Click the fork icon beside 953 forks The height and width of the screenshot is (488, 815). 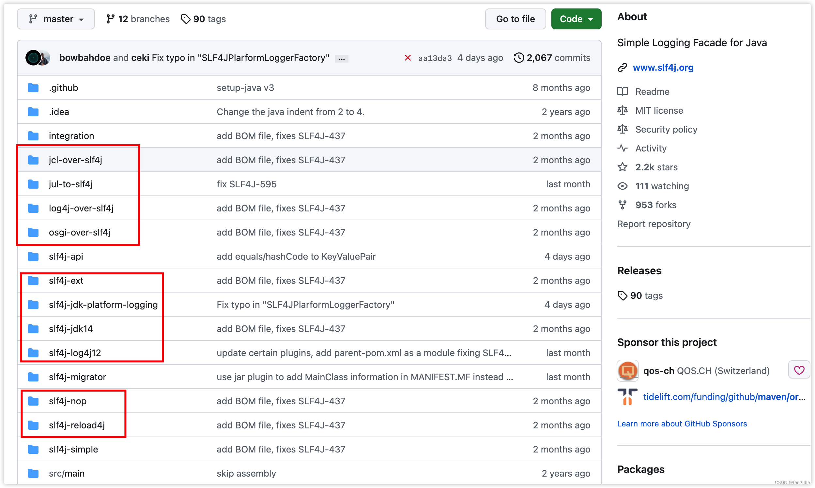point(622,205)
